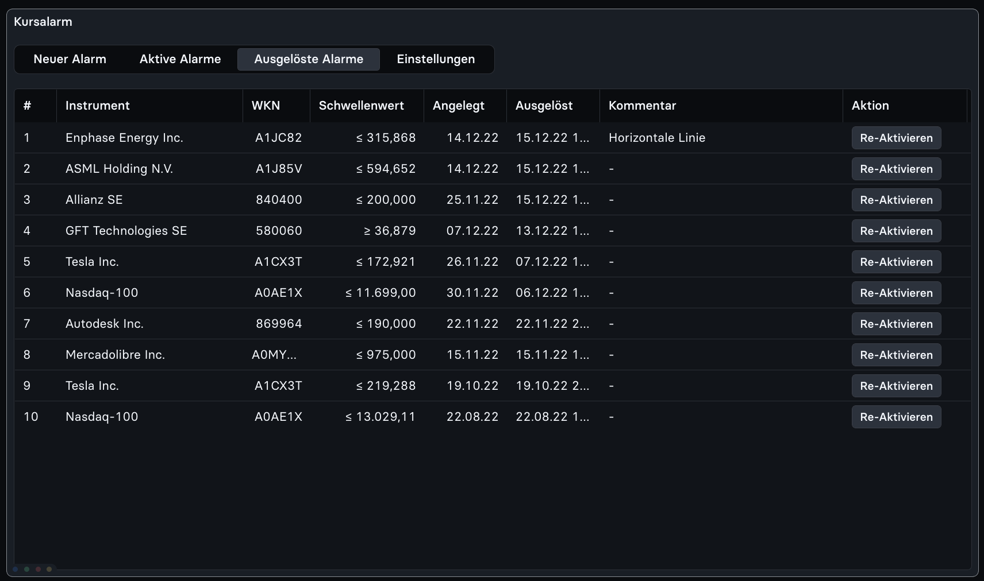The width and height of the screenshot is (984, 581).
Task: Re-activate the Mercadolibre Inc. alarm
Action: coord(896,355)
